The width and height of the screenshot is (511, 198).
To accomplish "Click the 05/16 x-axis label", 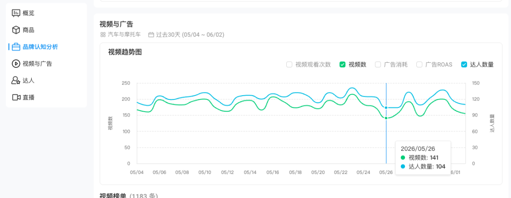I will (273, 173).
